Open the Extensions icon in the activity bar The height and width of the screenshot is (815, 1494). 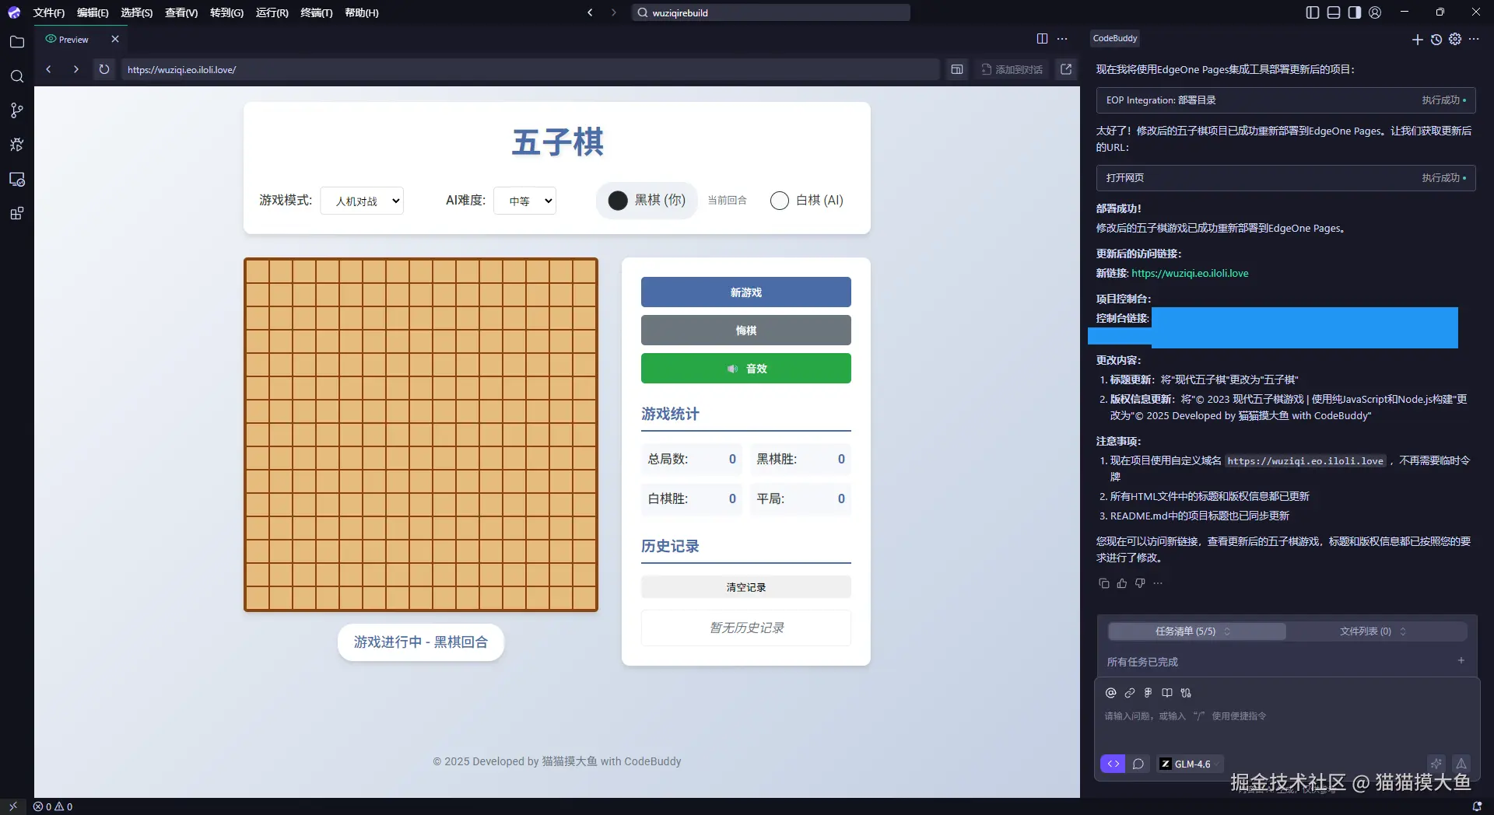tap(17, 213)
